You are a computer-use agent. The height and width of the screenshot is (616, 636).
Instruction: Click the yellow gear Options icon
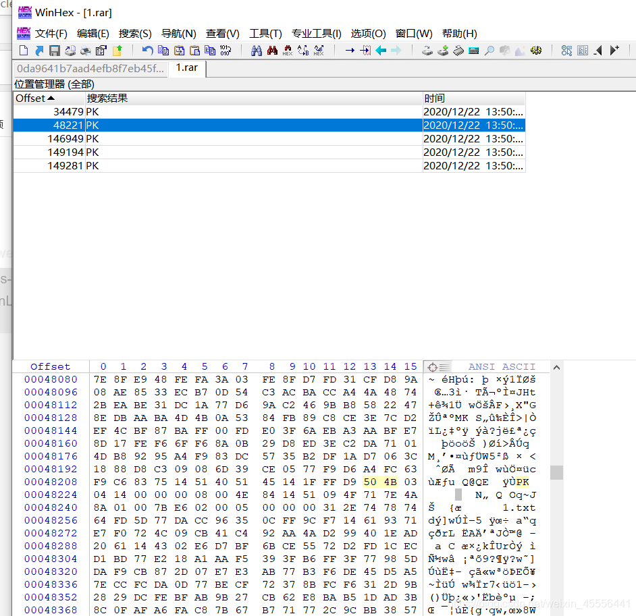click(536, 51)
